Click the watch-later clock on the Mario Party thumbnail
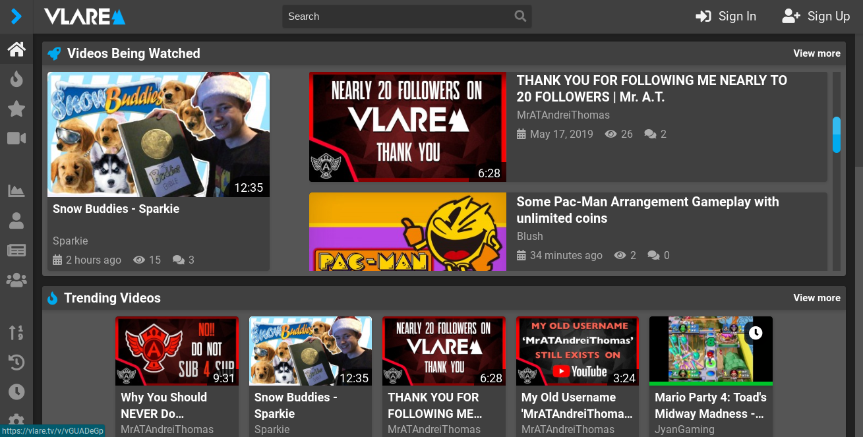The image size is (863, 437). click(x=756, y=333)
